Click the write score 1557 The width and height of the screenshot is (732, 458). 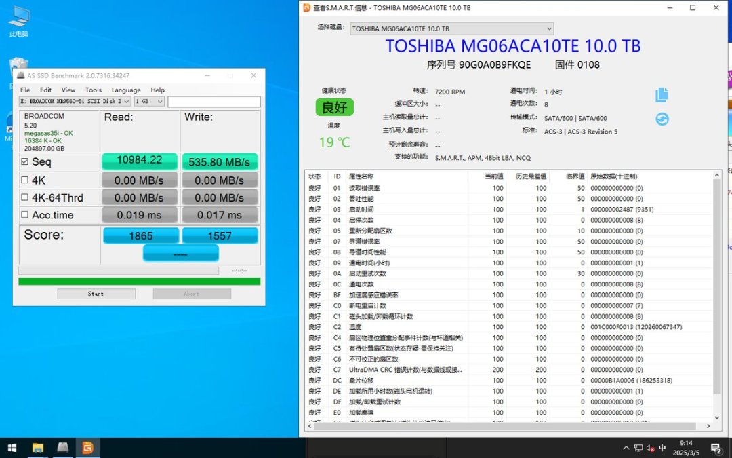[220, 235]
